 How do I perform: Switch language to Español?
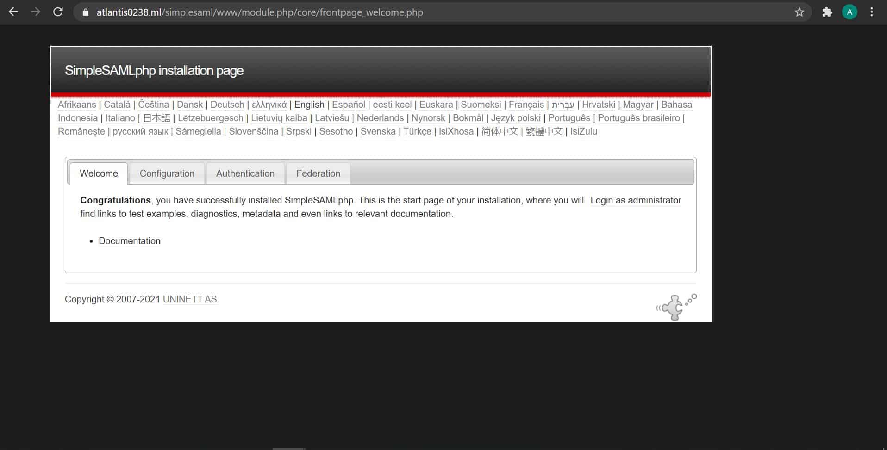(x=349, y=105)
